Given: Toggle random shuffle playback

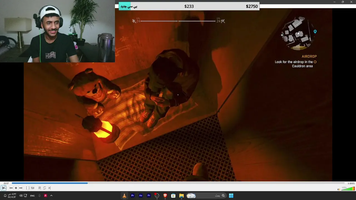Looking at the screenshot, I should [49, 188].
